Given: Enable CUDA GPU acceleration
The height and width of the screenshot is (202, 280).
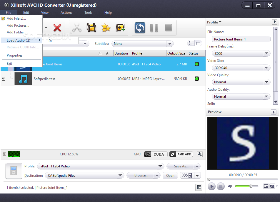Looking at the screenshot, I should pyautogui.click(x=156, y=154).
